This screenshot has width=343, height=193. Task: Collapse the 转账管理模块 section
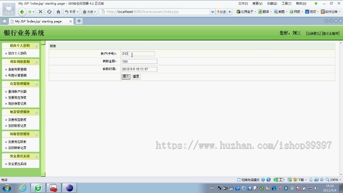click(x=36, y=134)
